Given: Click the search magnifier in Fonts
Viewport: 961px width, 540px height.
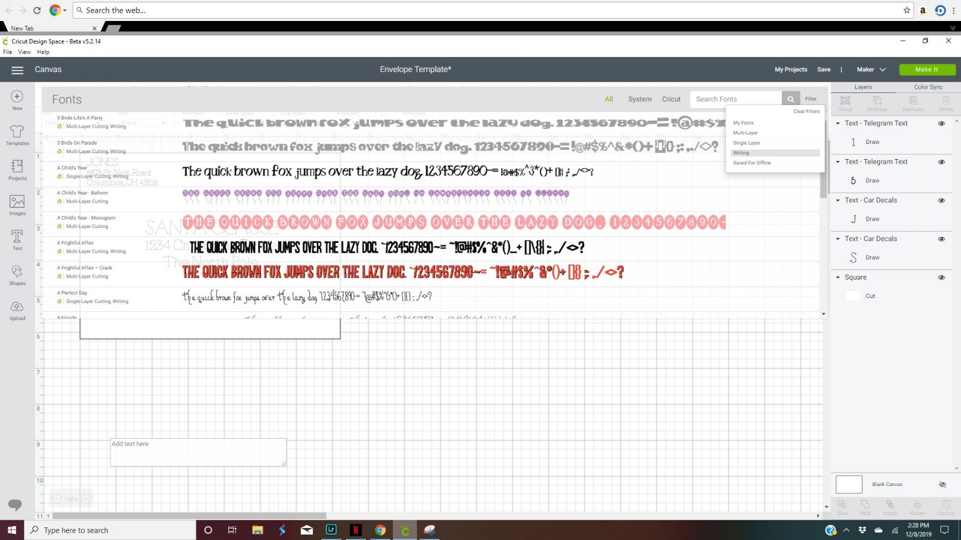Looking at the screenshot, I should (x=790, y=99).
